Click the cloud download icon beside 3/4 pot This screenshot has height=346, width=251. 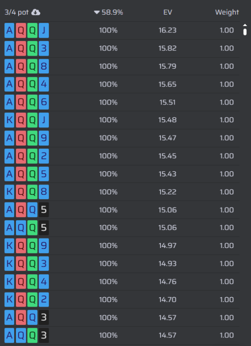point(36,13)
